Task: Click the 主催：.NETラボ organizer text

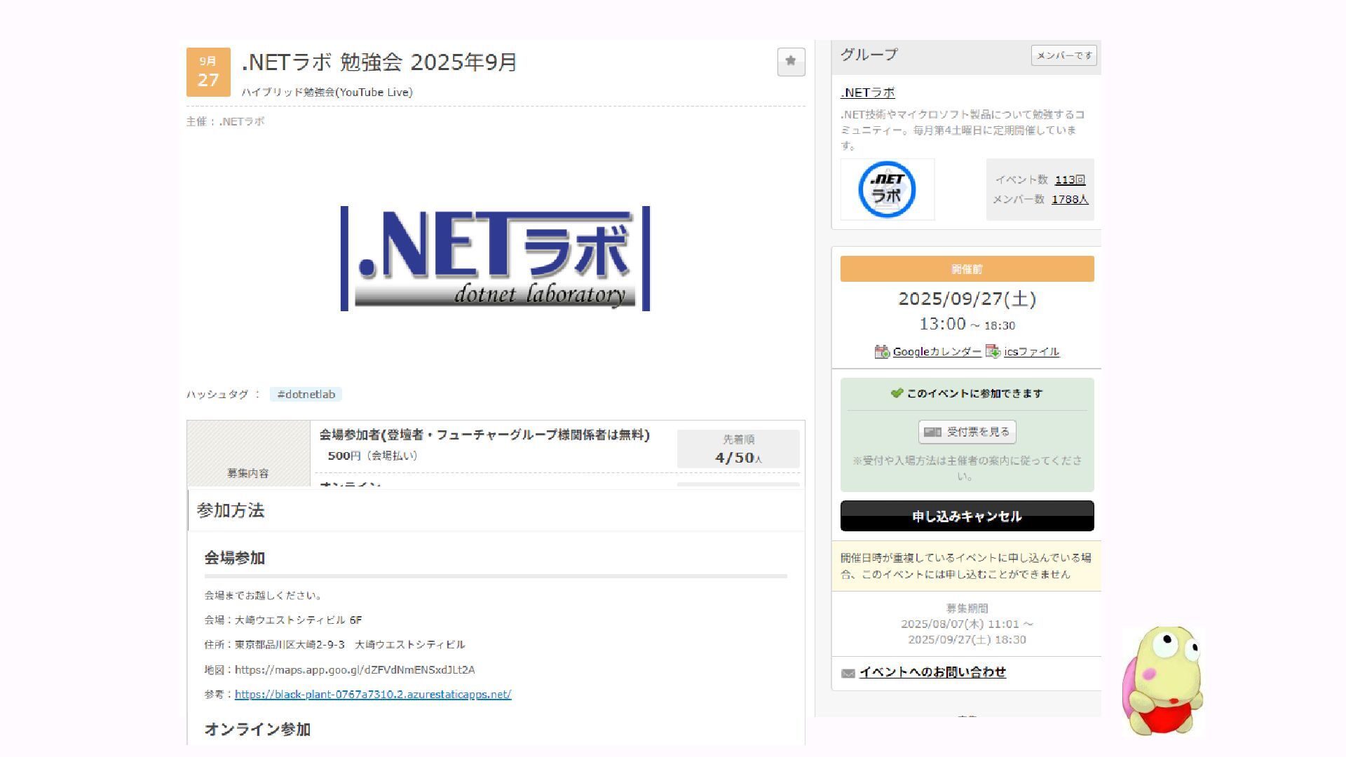Action: tap(225, 121)
